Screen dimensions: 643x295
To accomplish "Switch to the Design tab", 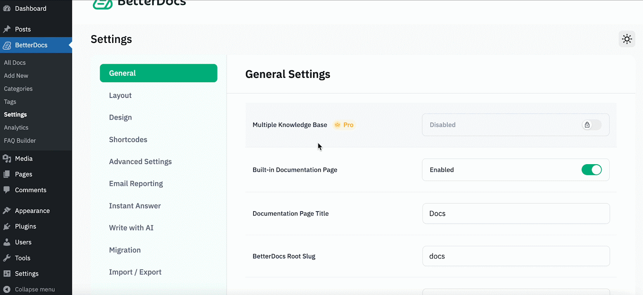I will point(121,118).
